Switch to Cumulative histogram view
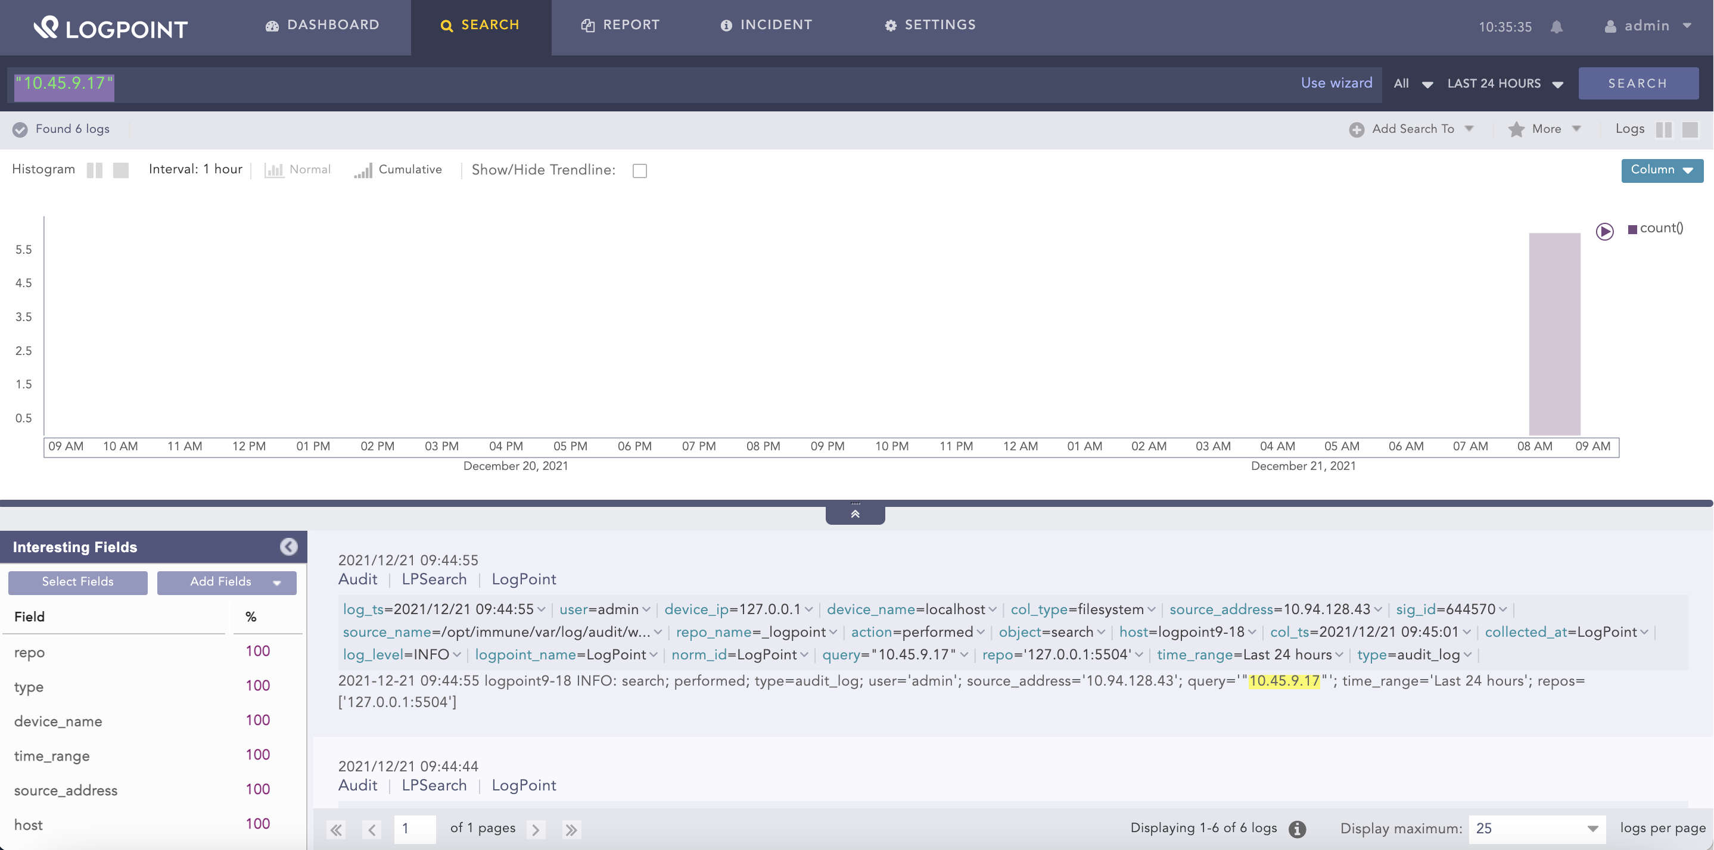Screen dimensions: 1714x850 (363, 170)
